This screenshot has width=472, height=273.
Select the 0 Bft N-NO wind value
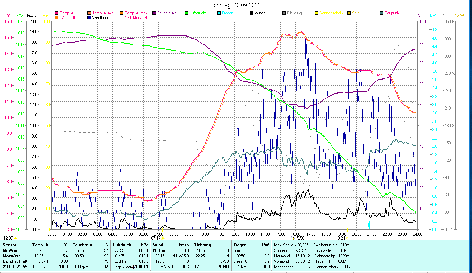point(165,267)
